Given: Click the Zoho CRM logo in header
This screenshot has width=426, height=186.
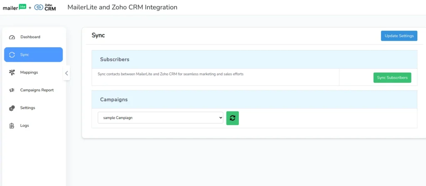Looking at the screenshot, I should click(45, 7).
